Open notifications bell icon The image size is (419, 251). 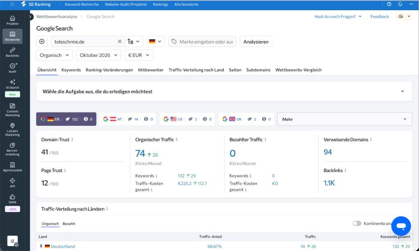pyautogui.click(x=400, y=4)
